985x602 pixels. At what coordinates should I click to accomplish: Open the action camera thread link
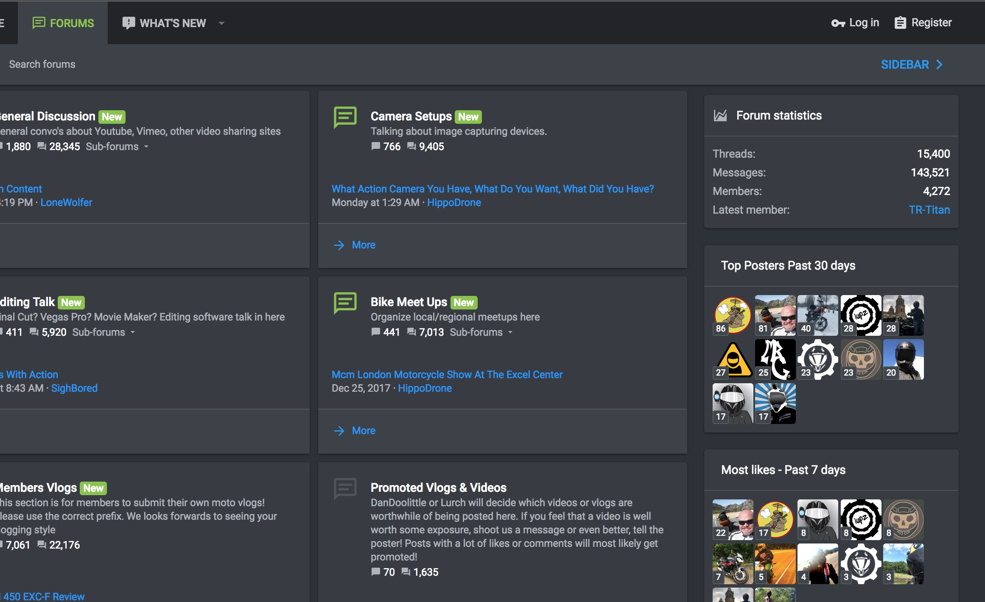[x=493, y=189]
